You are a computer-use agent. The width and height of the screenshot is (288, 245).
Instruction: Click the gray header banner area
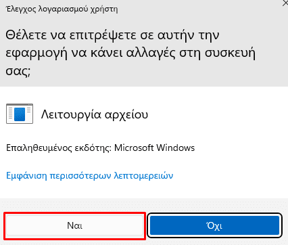[x=144, y=43]
